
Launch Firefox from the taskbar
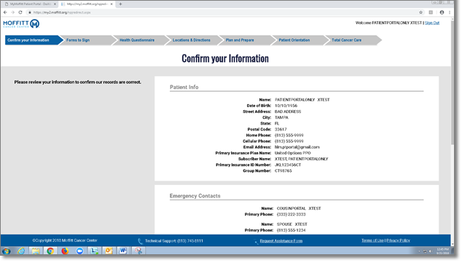pos(65,251)
